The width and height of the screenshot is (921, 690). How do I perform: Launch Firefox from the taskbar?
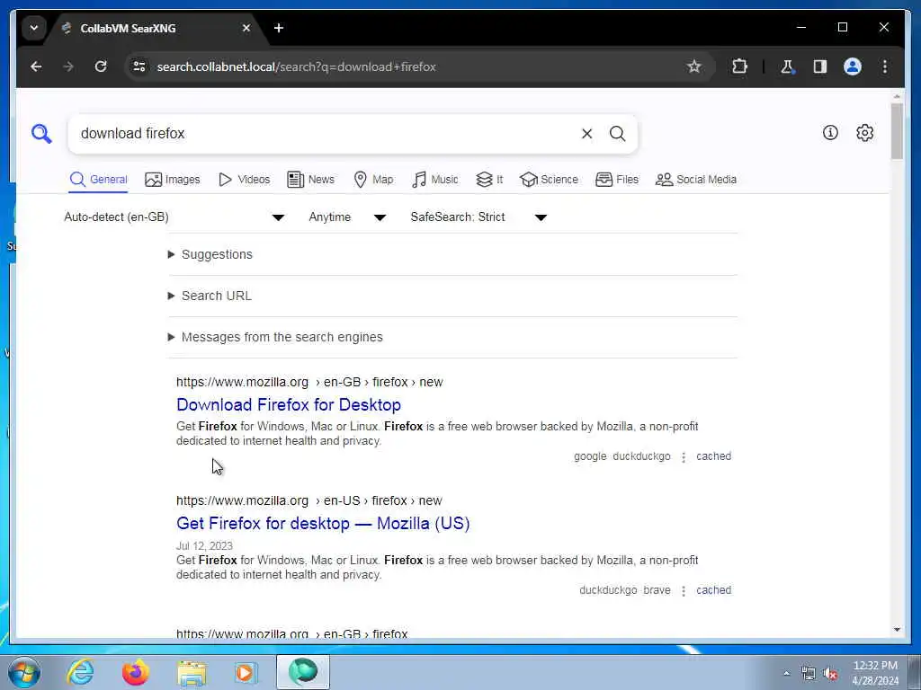(x=135, y=672)
